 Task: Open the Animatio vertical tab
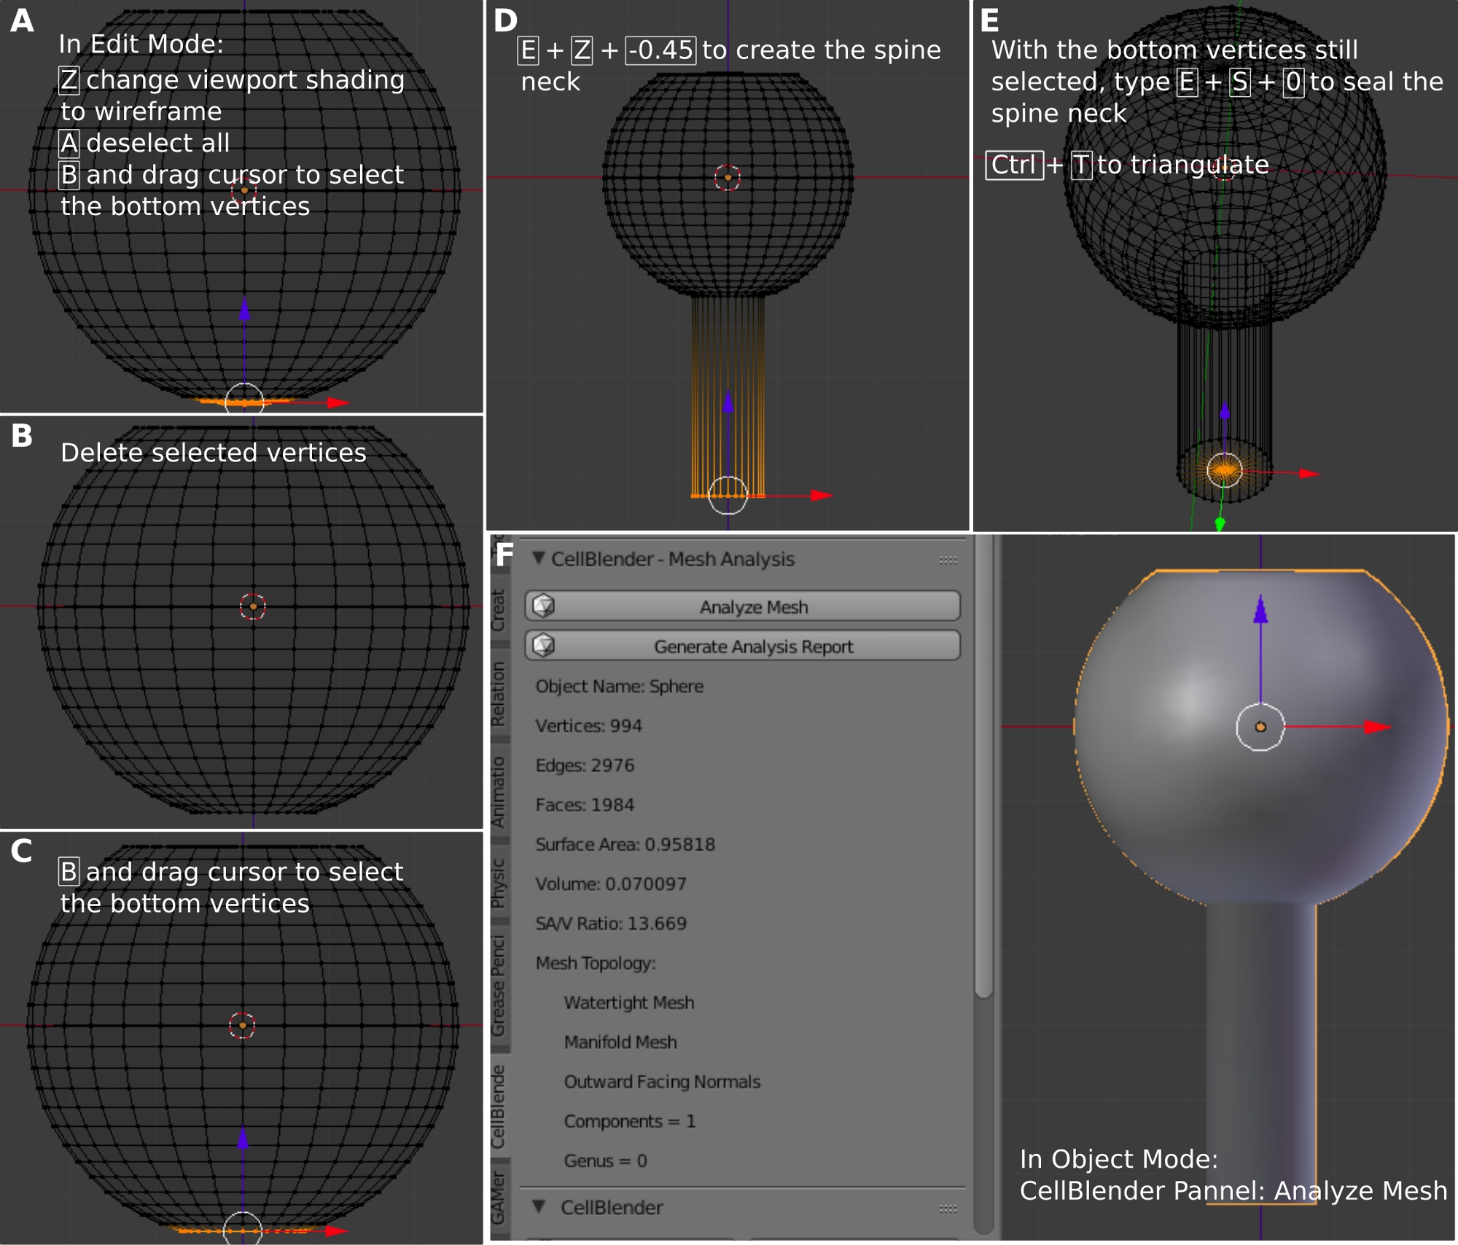click(498, 792)
